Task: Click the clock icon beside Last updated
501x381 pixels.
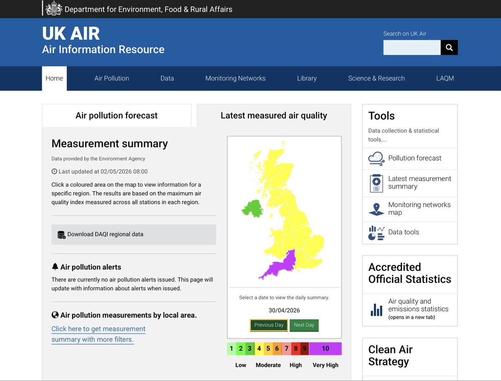Action: click(54, 172)
